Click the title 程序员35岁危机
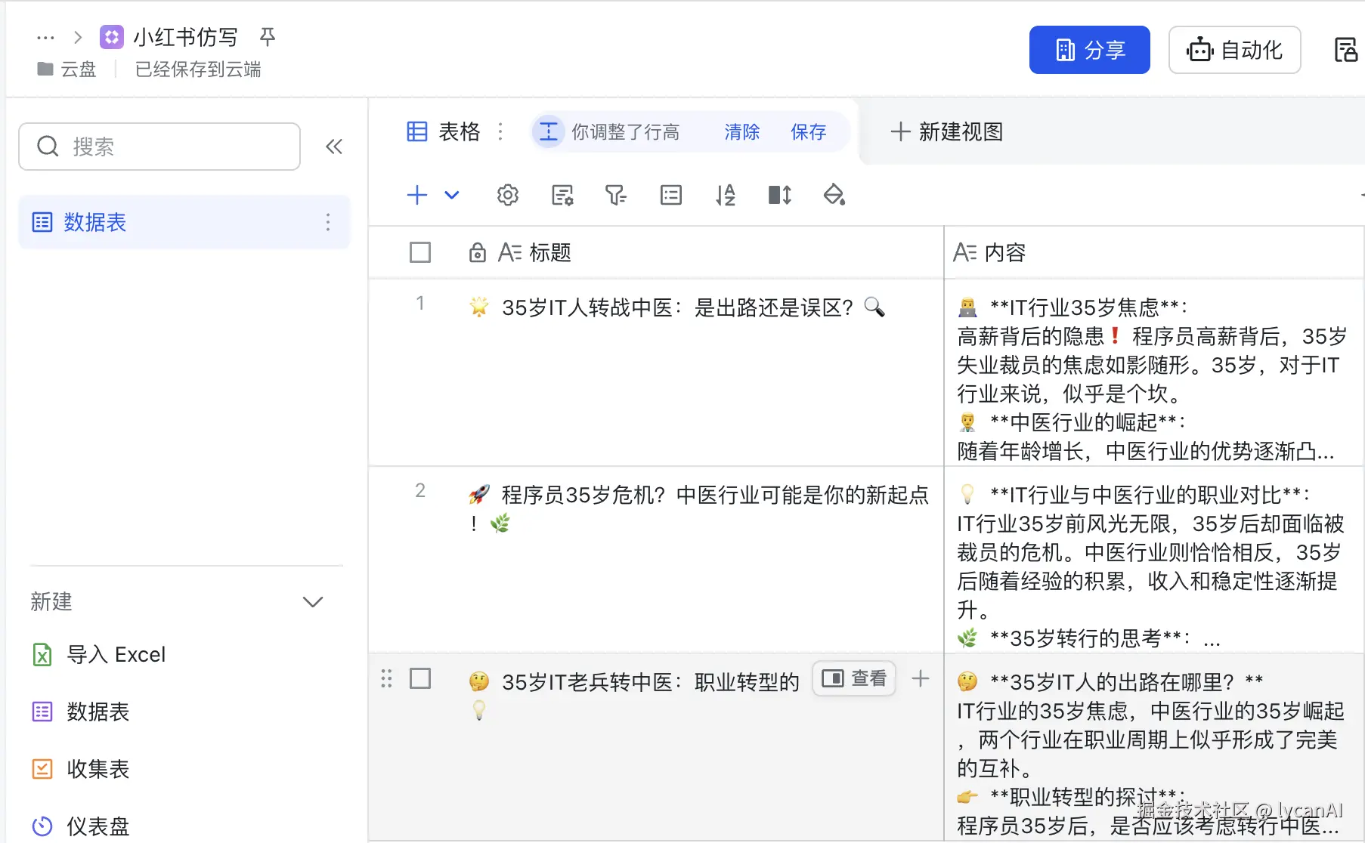Screen dimensions: 1365x843 [698, 508]
